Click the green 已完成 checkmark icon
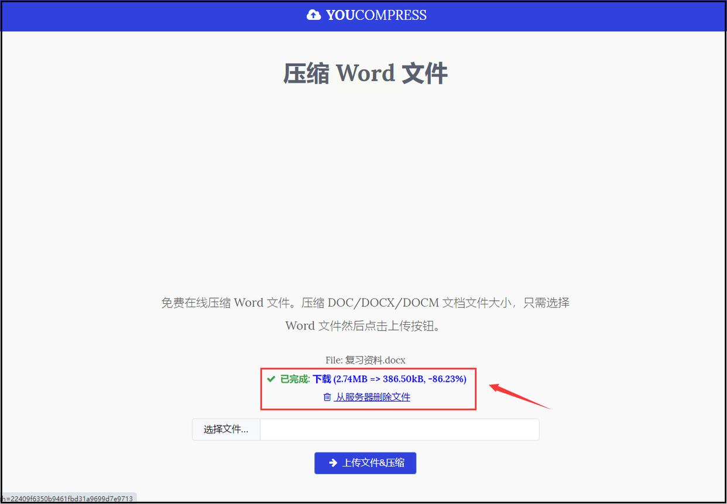Screen dimensions: 727x504 pyautogui.click(x=271, y=379)
